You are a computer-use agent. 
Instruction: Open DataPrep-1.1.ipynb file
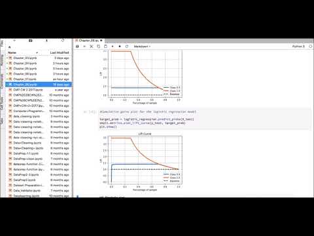click(x=39, y=153)
